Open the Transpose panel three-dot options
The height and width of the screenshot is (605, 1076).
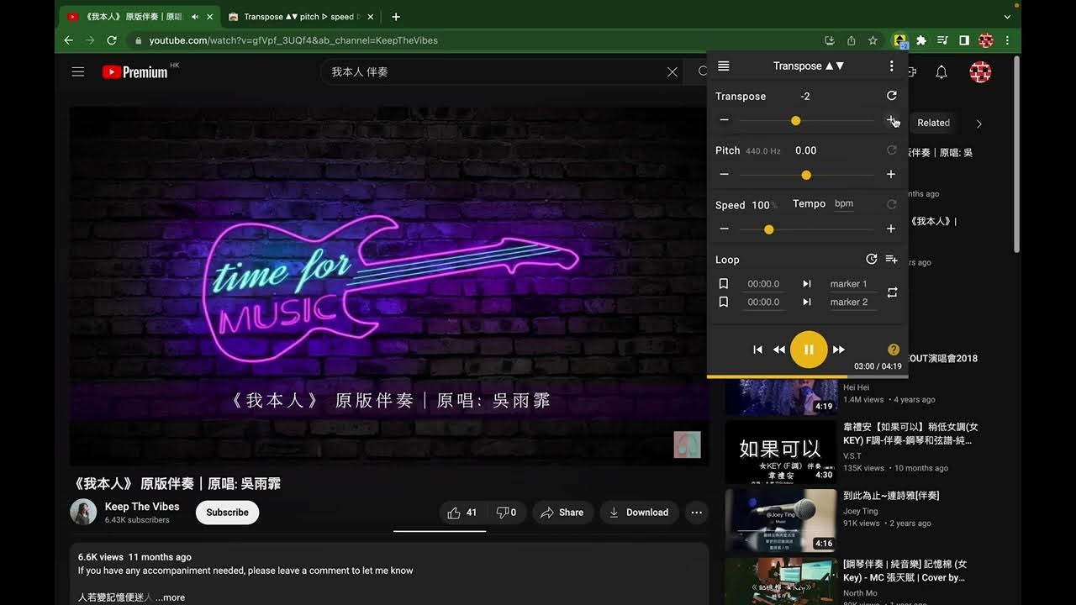coord(892,66)
